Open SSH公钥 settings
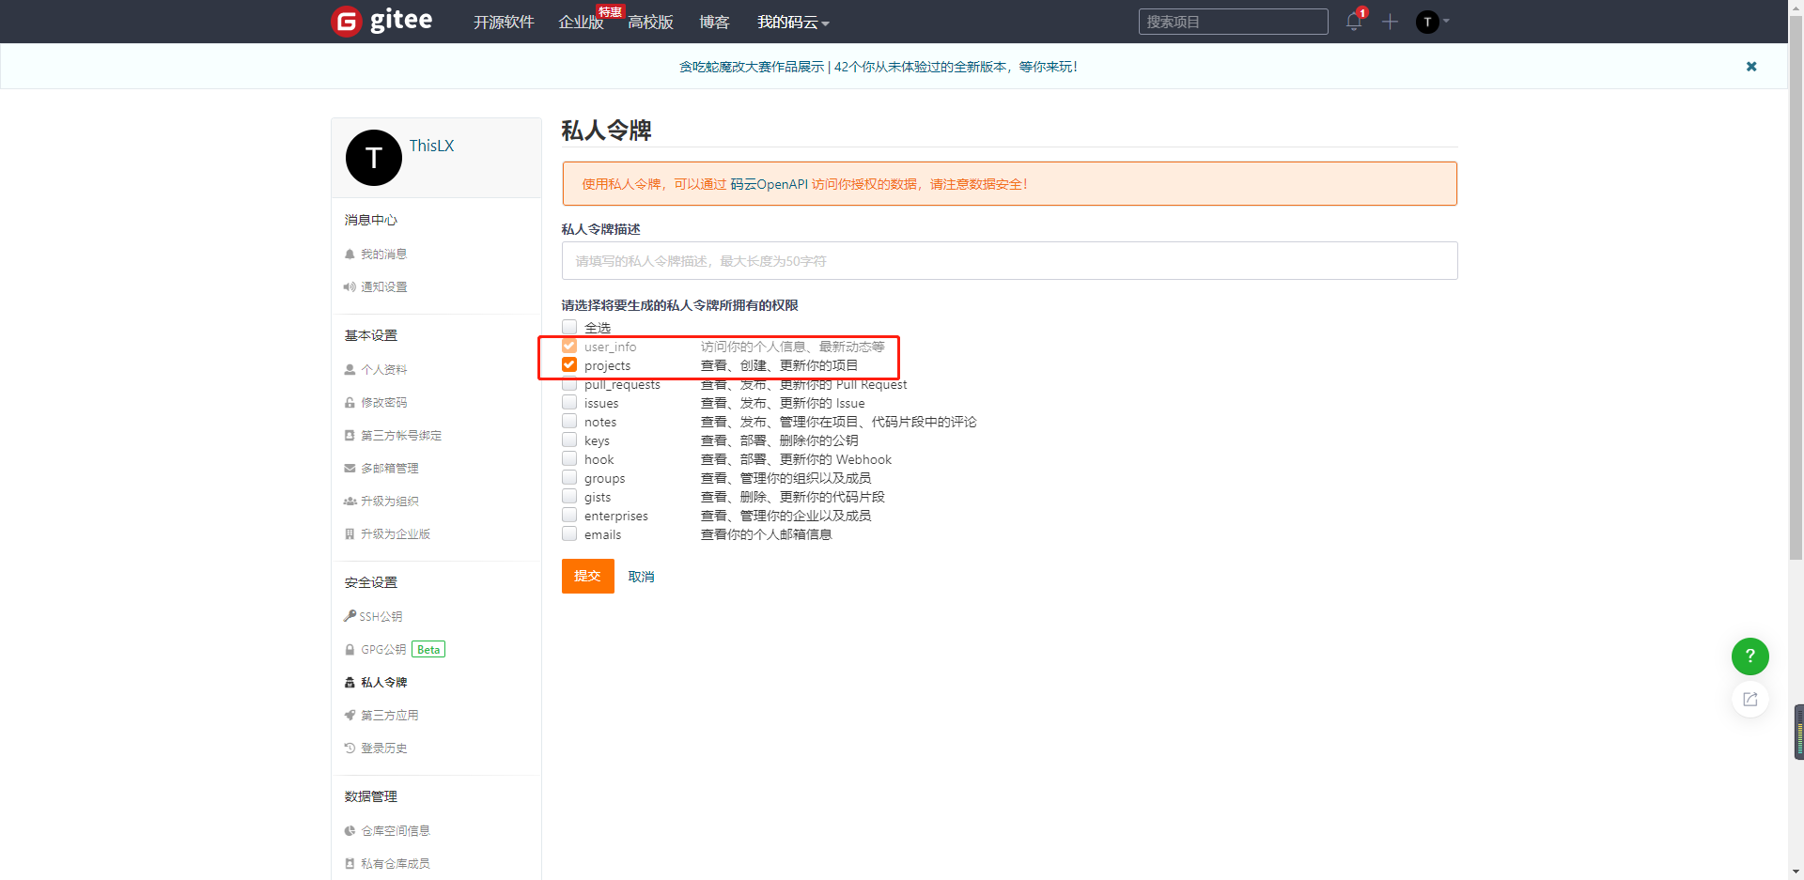Image resolution: width=1804 pixels, height=880 pixels. 381,617
